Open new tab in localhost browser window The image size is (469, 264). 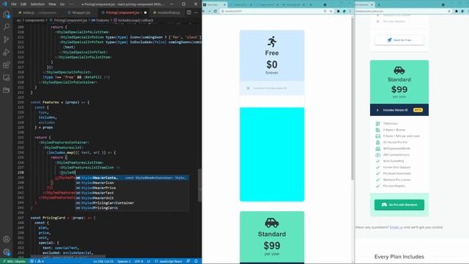pos(311,4)
